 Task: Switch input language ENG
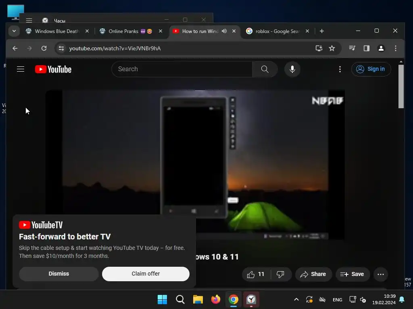[338, 299]
